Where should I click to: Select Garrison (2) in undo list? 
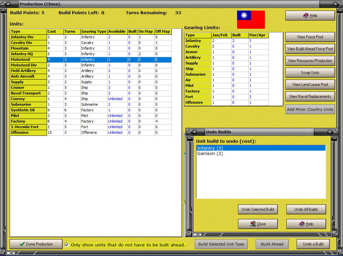261,154
